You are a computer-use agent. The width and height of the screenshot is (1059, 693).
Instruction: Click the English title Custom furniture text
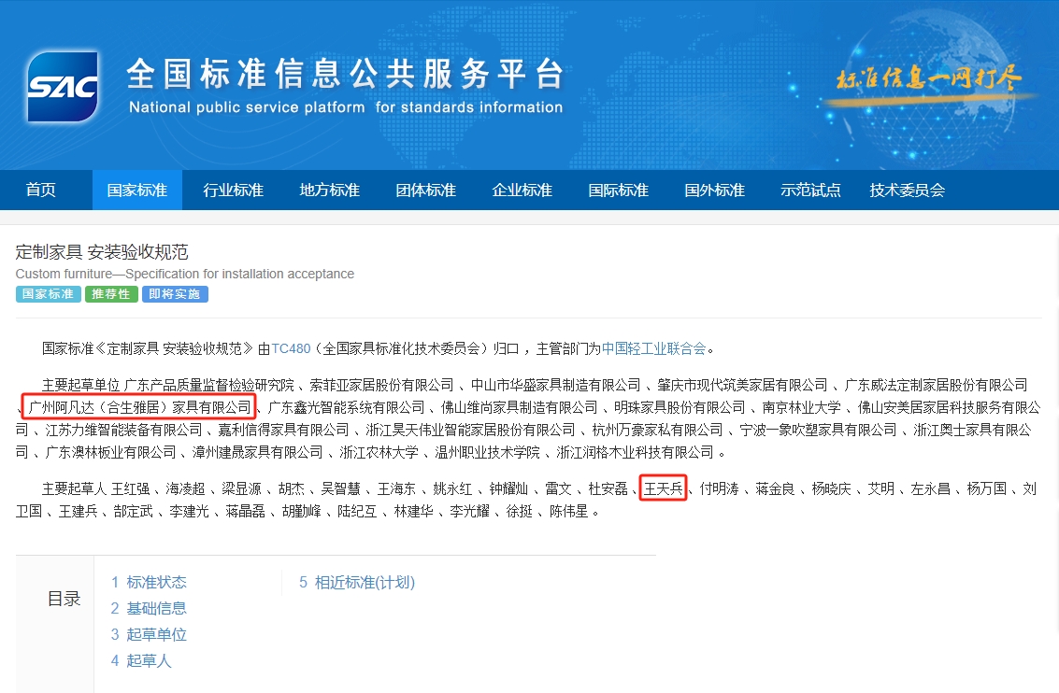(x=184, y=274)
